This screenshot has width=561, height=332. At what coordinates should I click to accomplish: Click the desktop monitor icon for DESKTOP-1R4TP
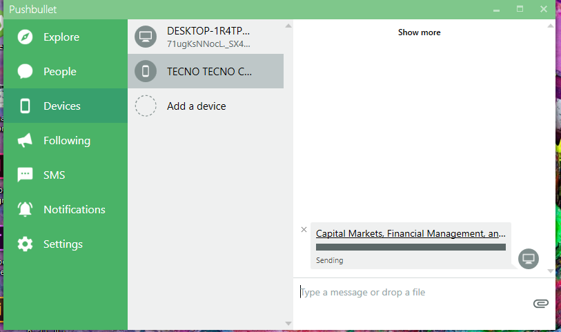coord(146,37)
